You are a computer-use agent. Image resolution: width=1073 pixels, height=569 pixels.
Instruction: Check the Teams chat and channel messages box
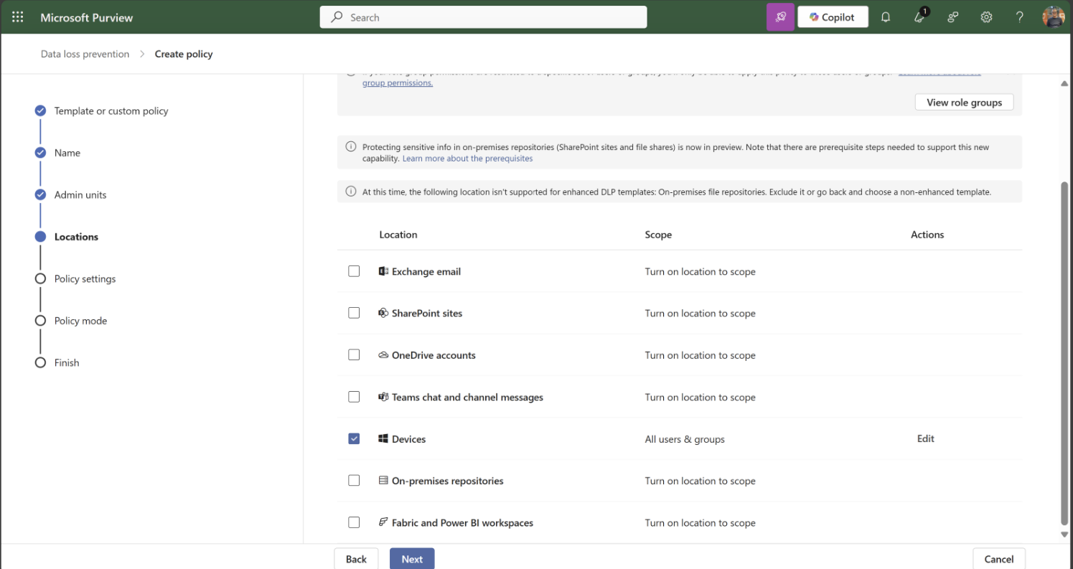pyautogui.click(x=354, y=397)
